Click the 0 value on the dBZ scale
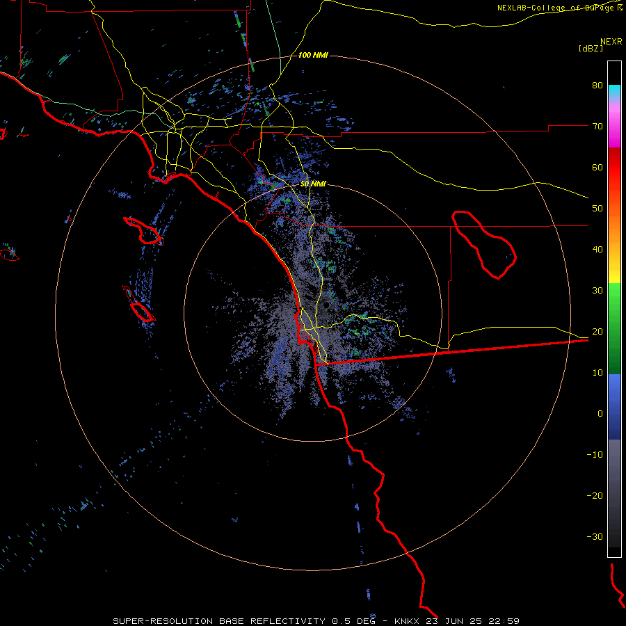This screenshot has width=626, height=626. pos(600,414)
